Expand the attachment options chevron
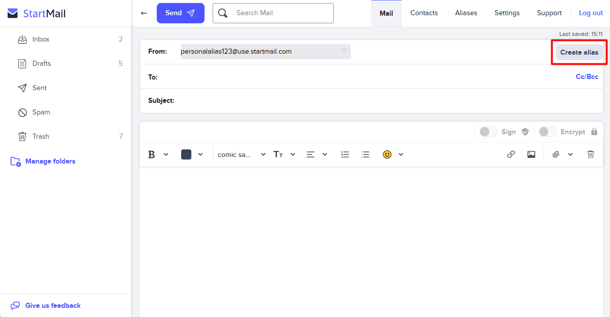 pos(570,154)
